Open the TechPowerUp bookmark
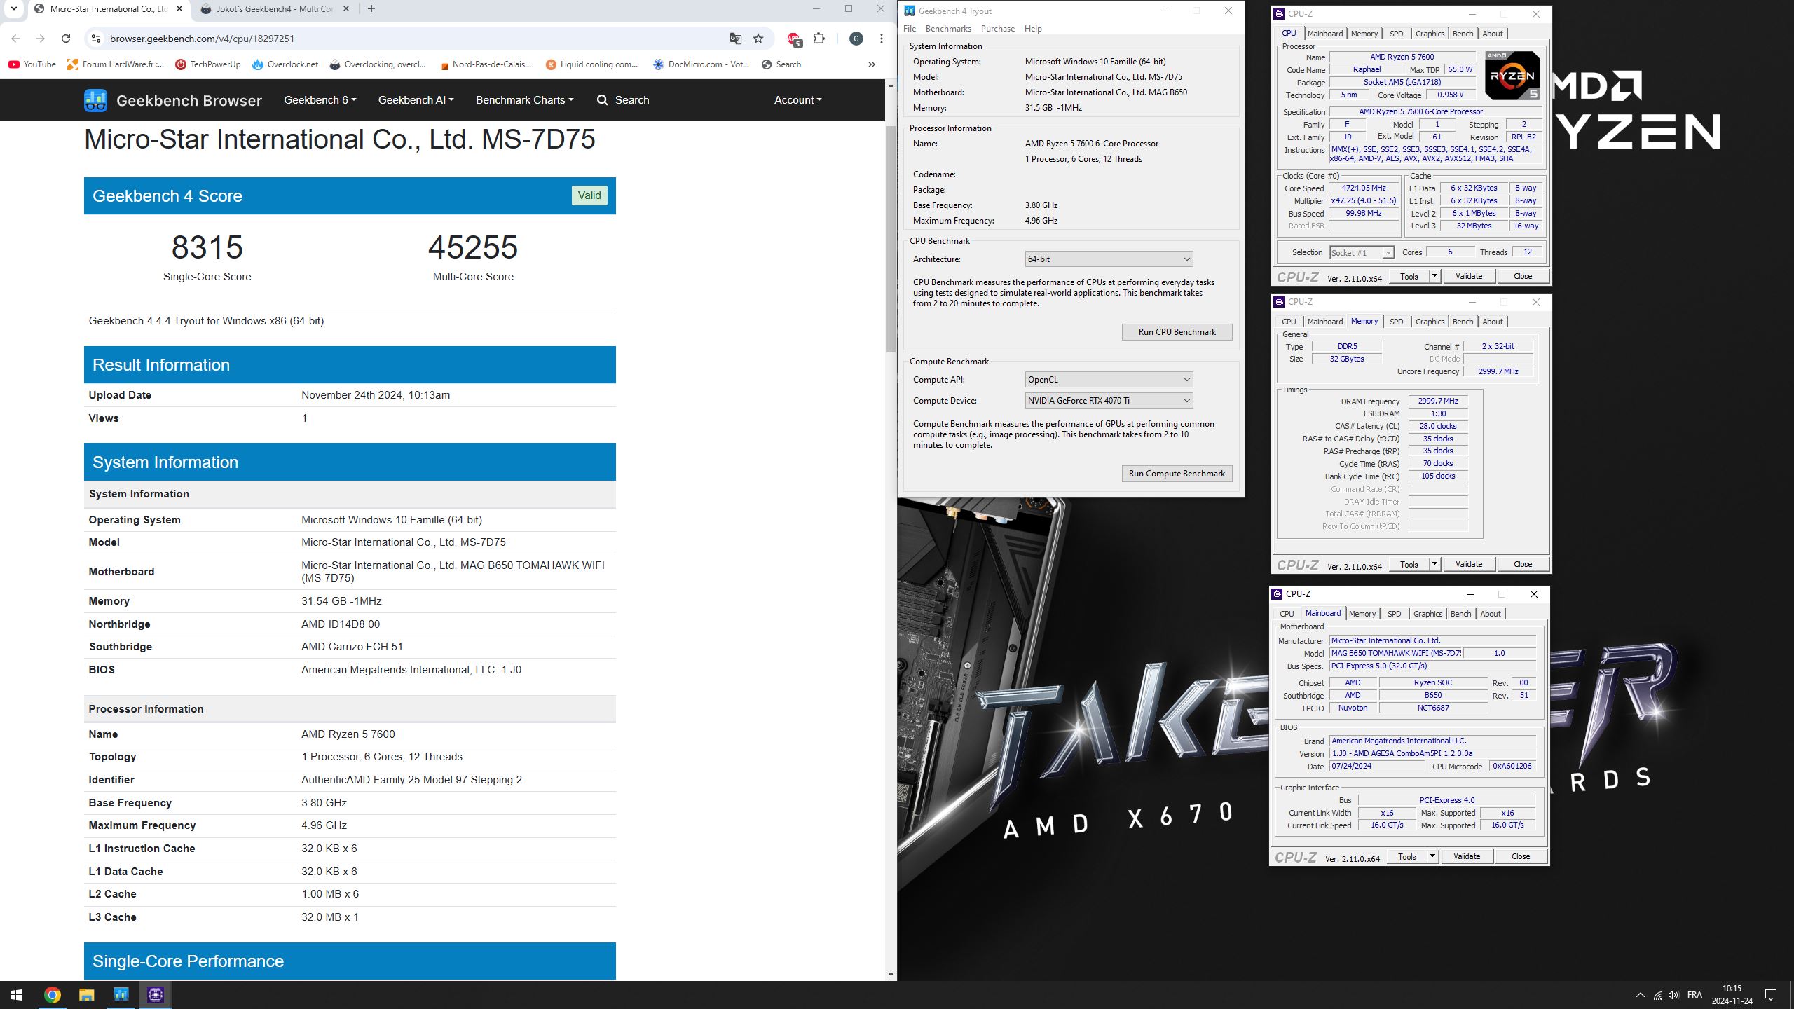Screen dimensions: 1794x1009 207,64
